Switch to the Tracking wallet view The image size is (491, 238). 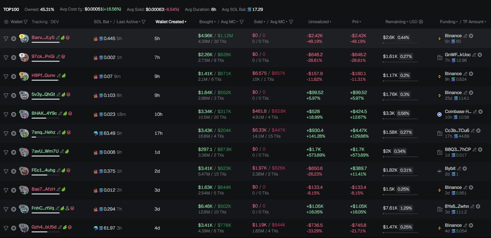(x=40, y=22)
